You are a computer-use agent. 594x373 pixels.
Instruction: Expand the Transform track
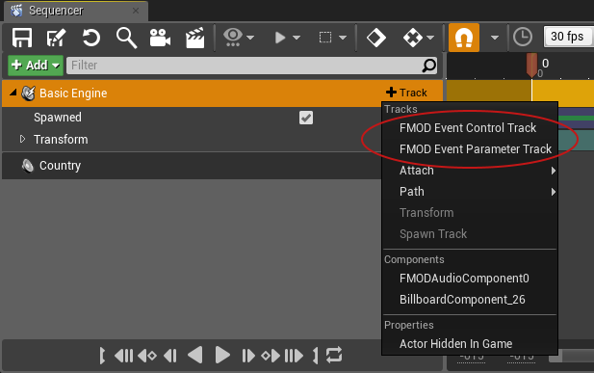(x=22, y=139)
